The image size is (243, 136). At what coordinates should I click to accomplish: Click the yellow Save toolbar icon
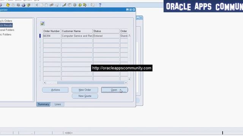pos(8,5)
